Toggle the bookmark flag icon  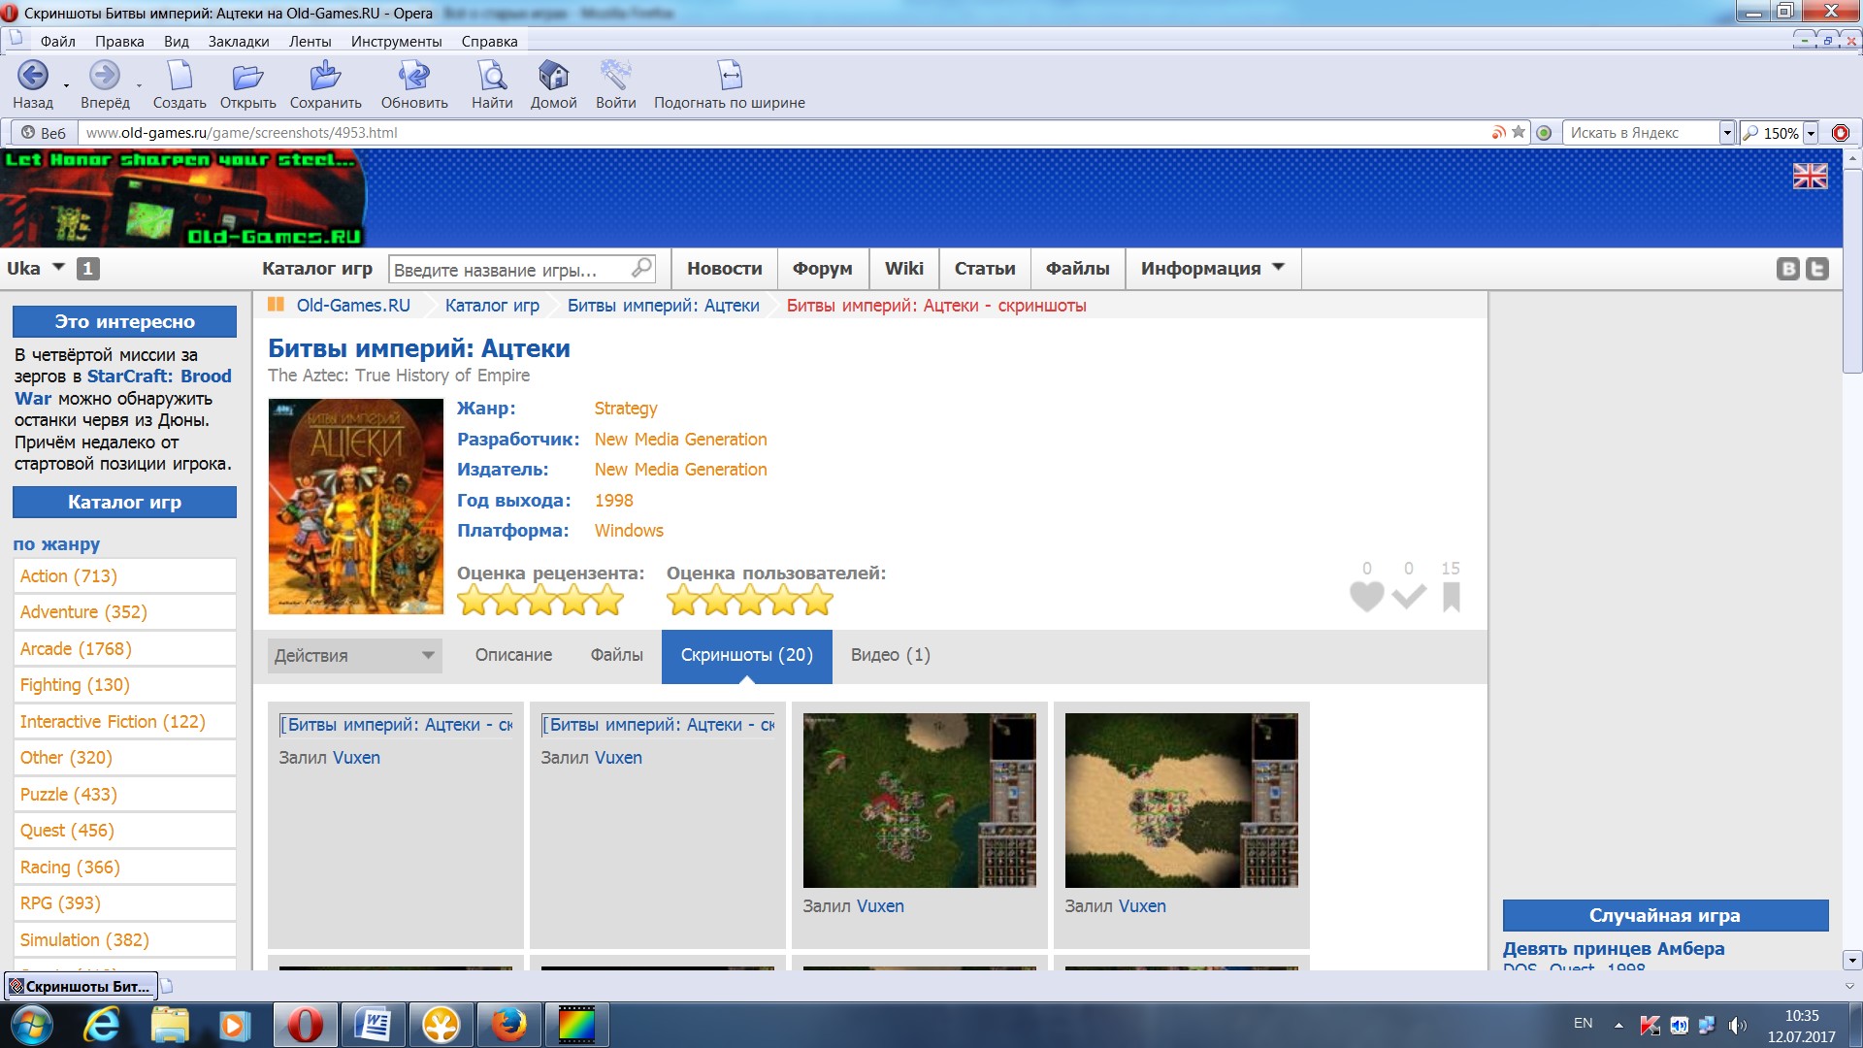[x=1451, y=596]
